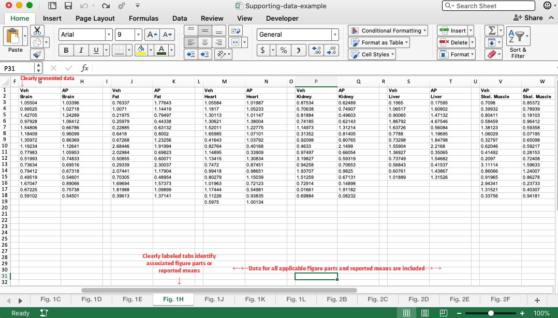This screenshot has height=318, width=558.
Task: Click the Increase Indent icon
Action: pyautogui.click(x=205, y=54)
